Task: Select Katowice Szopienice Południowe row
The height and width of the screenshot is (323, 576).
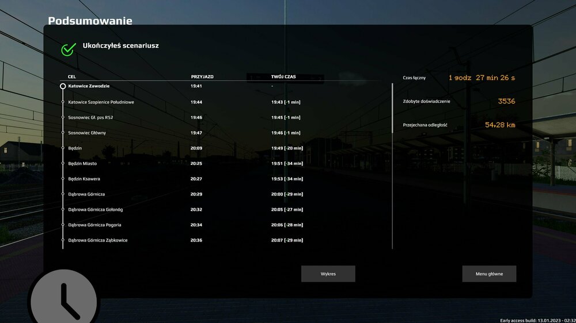Action: [221, 102]
